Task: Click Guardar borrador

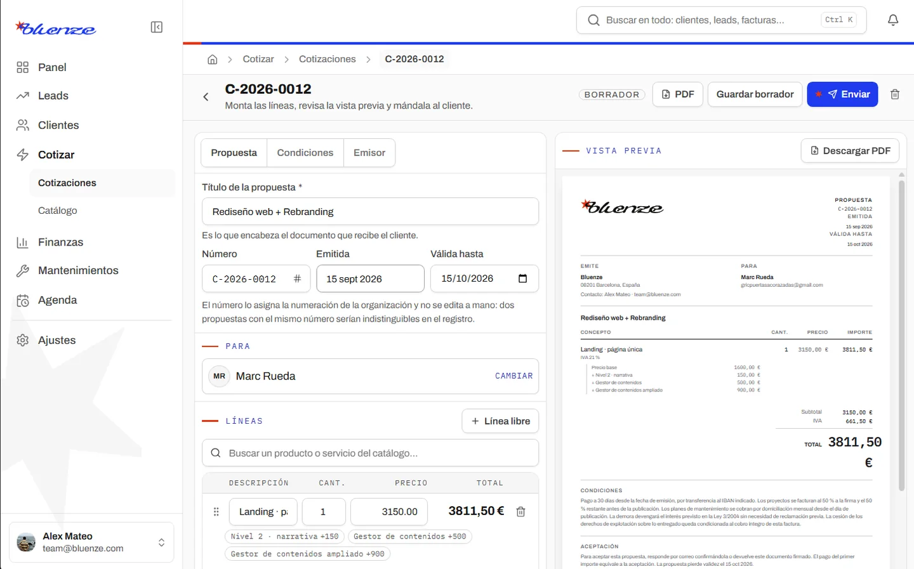Action: click(755, 95)
